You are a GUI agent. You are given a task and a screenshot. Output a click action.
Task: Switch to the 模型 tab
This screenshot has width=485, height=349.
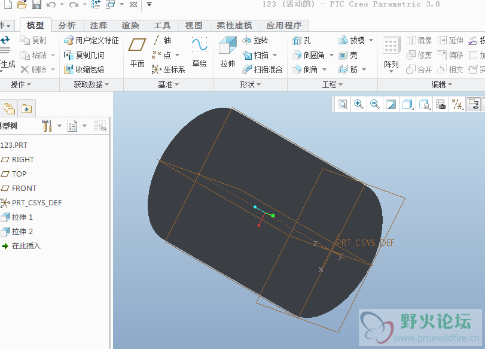pyautogui.click(x=35, y=25)
